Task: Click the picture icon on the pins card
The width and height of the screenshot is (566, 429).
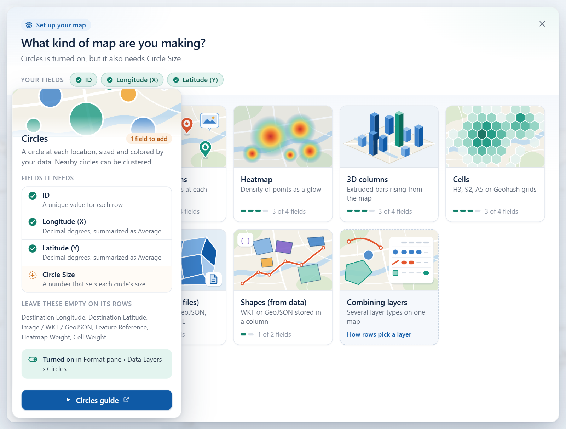Action: click(209, 121)
